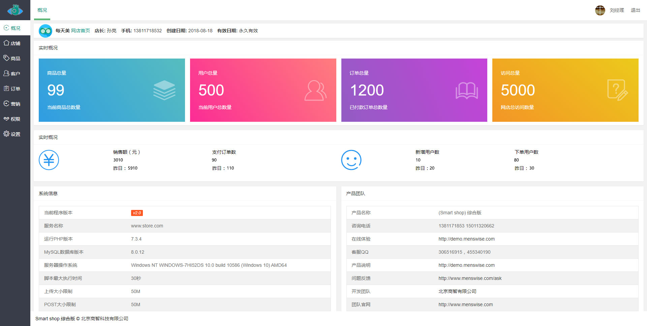Click the orange 访问总量 card
The image size is (647, 326).
tap(565, 90)
